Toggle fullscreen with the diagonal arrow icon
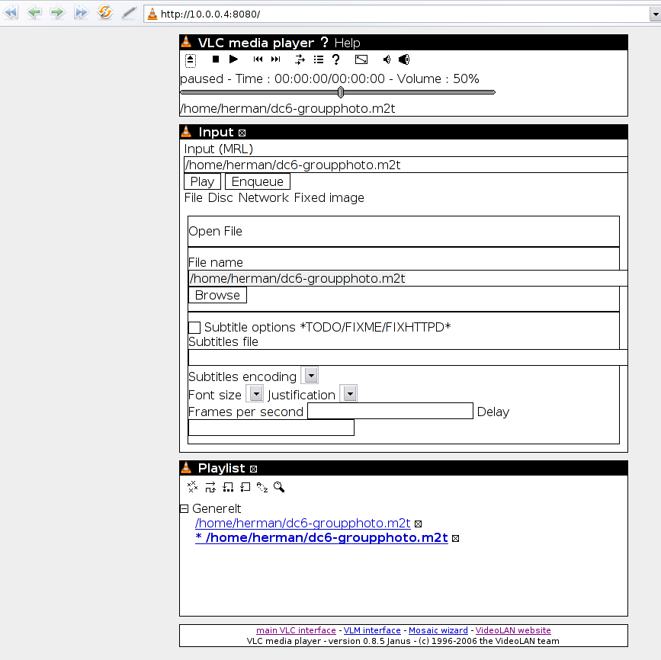The image size is (661, 660). 361,59
